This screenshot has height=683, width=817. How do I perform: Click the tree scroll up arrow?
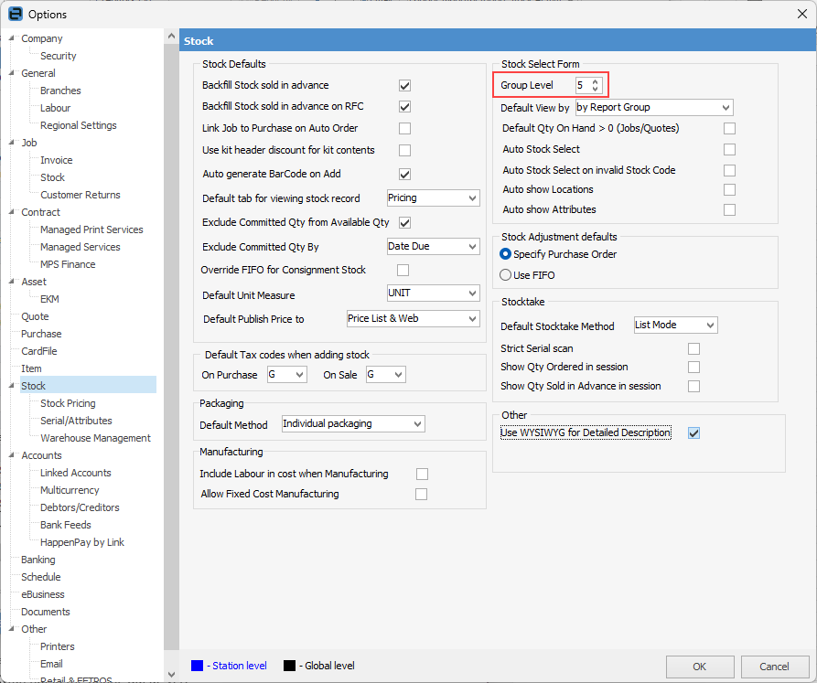pyautogui.click(x=171, y=37)
